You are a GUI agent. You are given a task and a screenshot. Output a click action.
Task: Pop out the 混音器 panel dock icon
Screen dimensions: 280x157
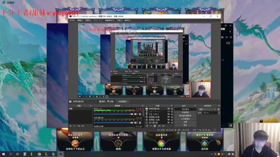coord(142,106)
